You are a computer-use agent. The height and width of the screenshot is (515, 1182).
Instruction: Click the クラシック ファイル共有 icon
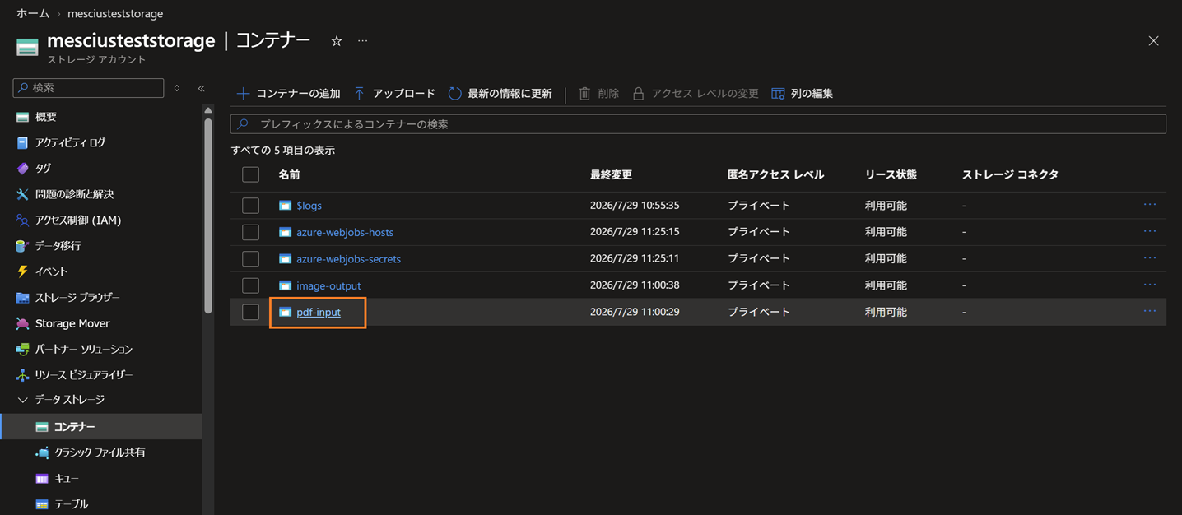(42, 452)
